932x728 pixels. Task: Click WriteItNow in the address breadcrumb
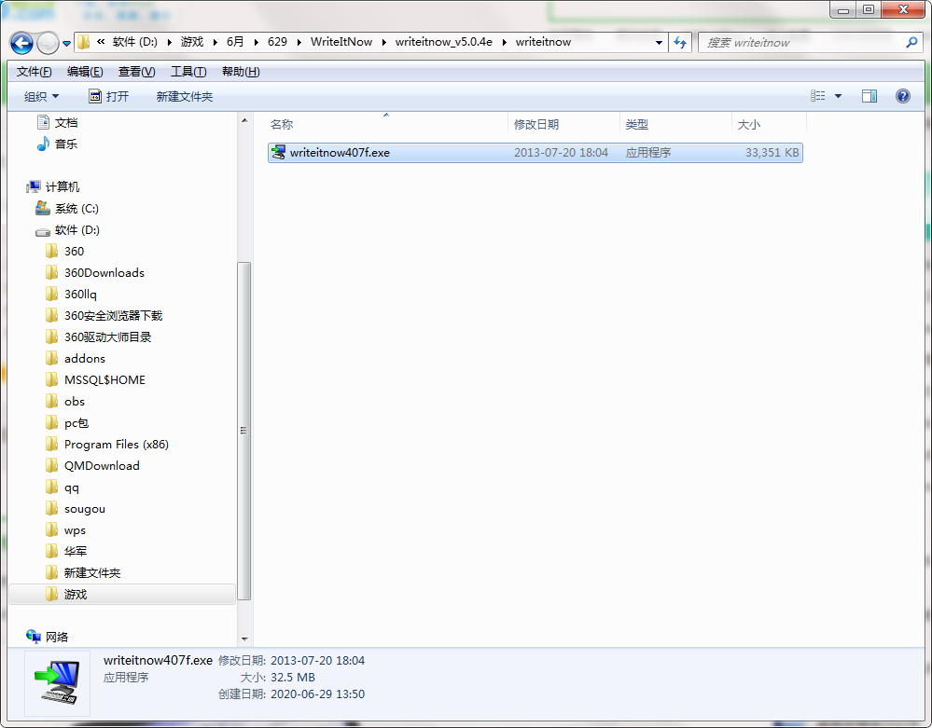(341, 42)
